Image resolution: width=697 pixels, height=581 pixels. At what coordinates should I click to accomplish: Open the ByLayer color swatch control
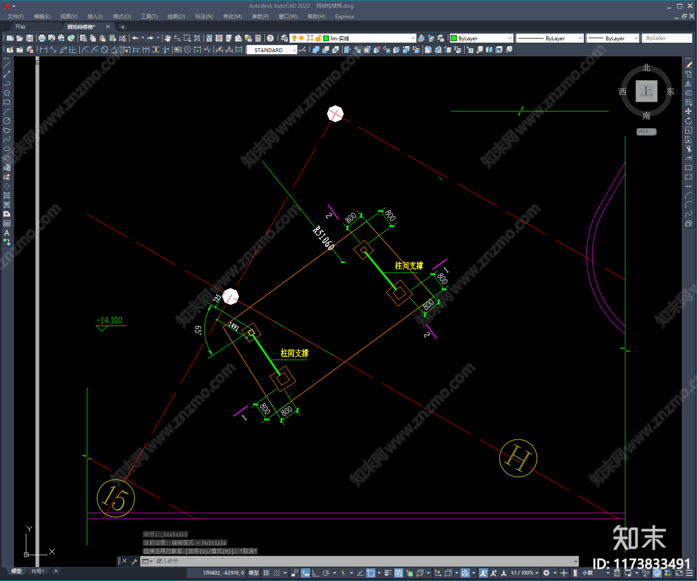click(x=482, y=38)
